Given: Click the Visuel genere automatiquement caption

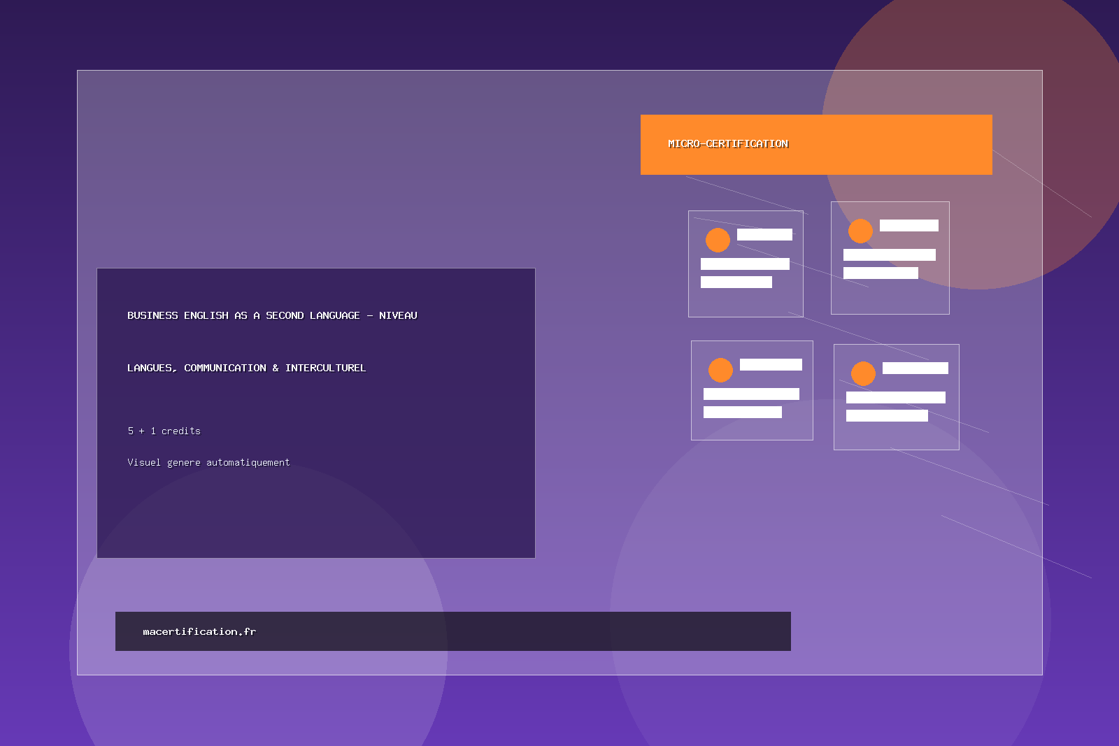Looking at the screenshot, I should [x=208, y=462].
